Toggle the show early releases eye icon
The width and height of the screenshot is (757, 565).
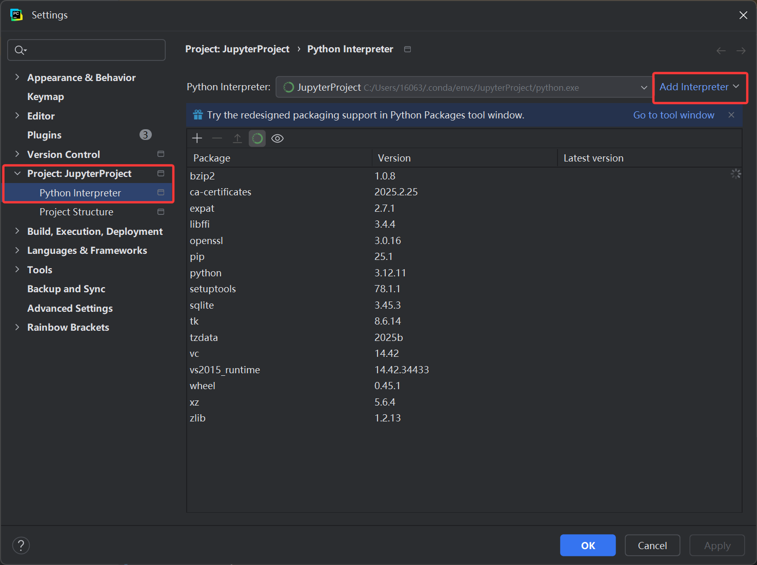coord(277,138)
